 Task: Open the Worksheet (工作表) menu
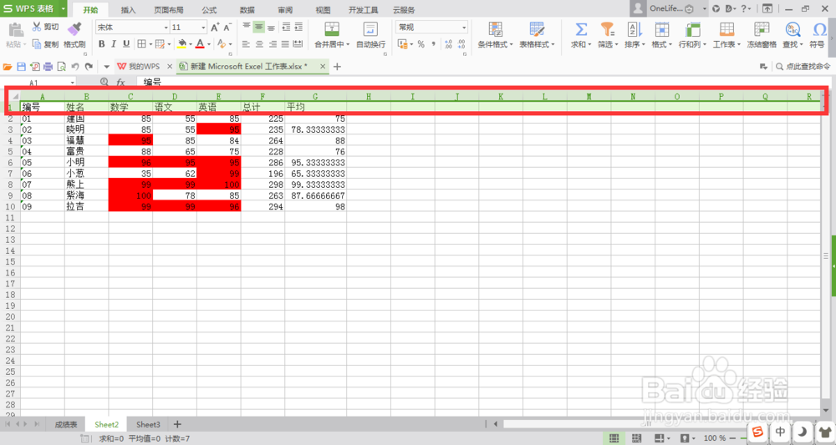[726, 35]
